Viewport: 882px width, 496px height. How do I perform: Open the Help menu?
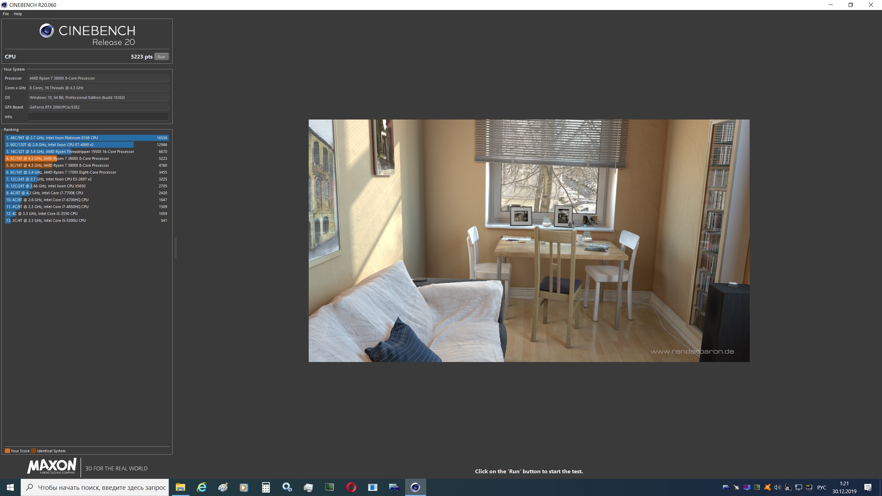tap(18, 14)
